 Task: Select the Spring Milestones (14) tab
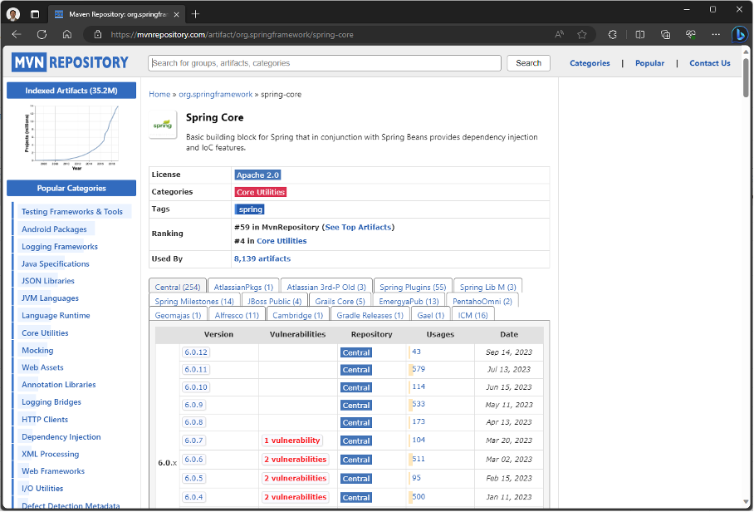click(x=194, y=301)
